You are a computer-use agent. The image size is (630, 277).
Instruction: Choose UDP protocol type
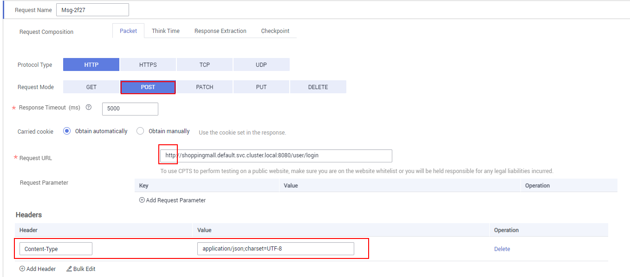(x=261, y=65)
